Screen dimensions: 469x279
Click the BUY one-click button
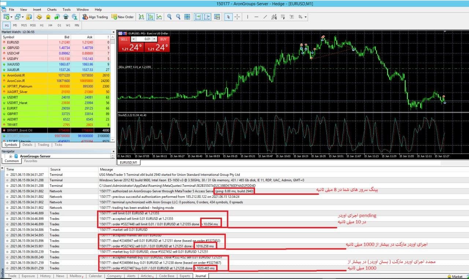point(164,39)
